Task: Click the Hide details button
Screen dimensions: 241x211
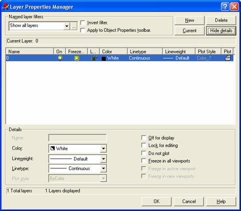Action: tap(221, 31)
